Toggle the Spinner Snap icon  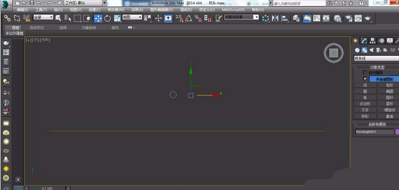[208, 18]
